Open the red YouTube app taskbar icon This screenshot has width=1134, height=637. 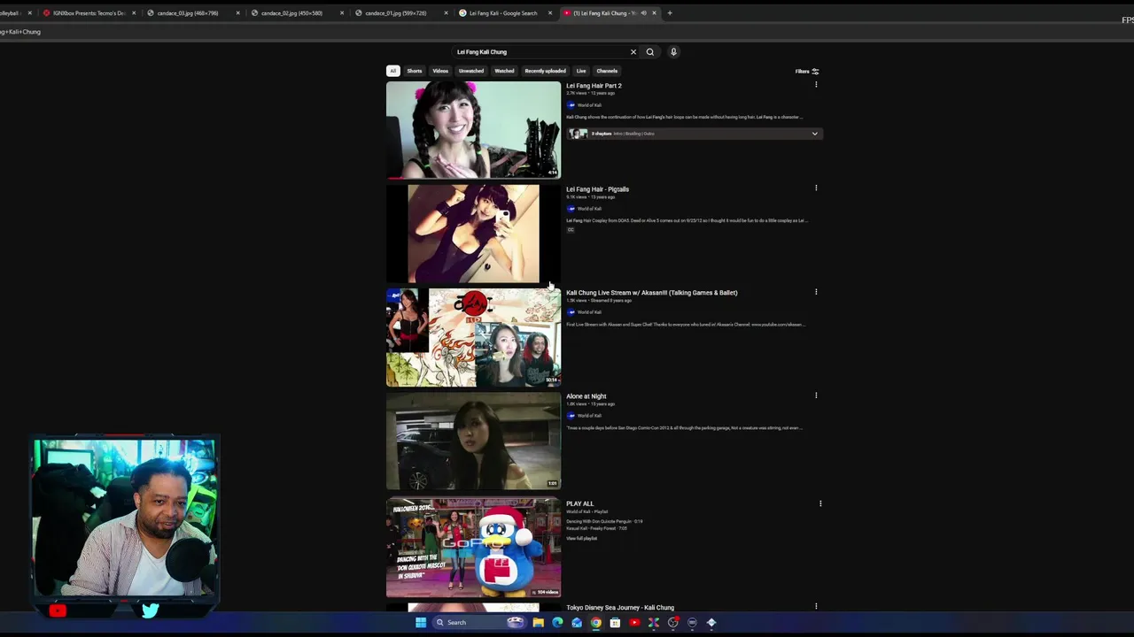pos(634,622)
